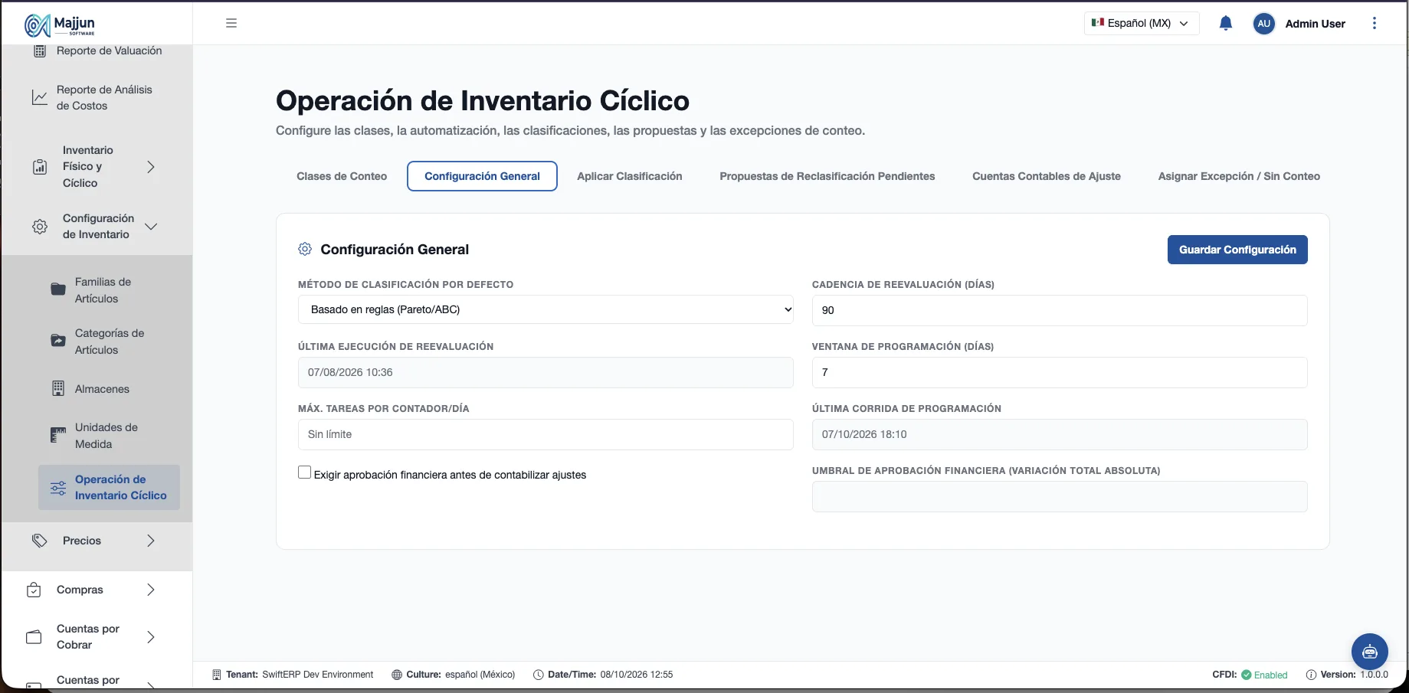Open Propuestas de Reclasificación Pendientes tab

(x=827, y=176)
